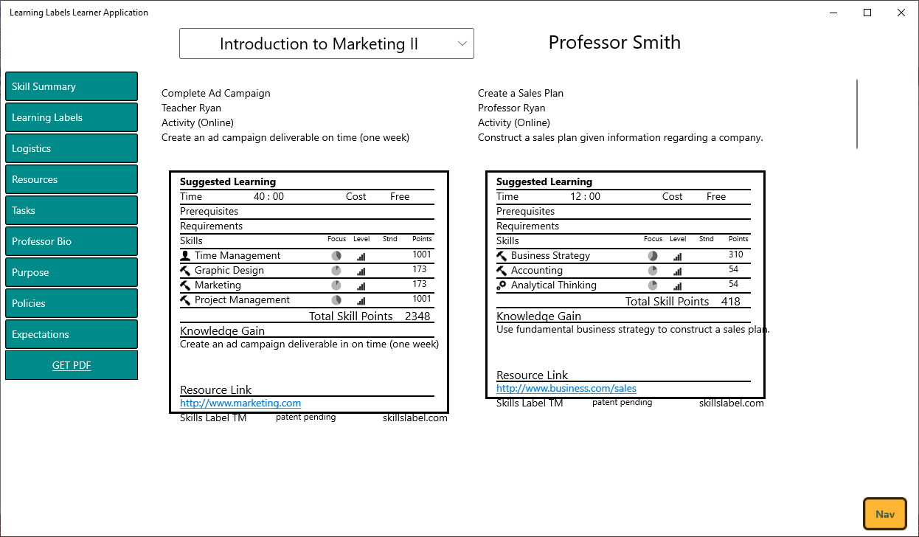Image resolution: width=919 pixels, height=537 pixels.
Task: Click the Business Strategy hammer icon
Action: click(502, 256)
